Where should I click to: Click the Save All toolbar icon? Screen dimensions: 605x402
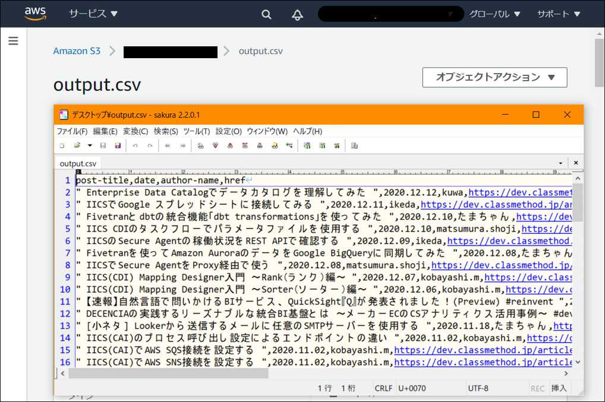click(x=117, y=145)
